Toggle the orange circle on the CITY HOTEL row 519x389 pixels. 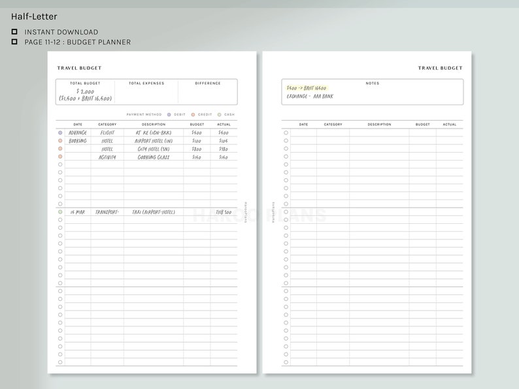(60, 149)
